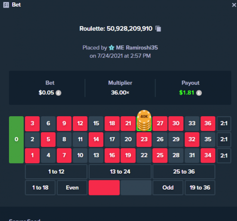Click the top row 2:1 column bet
237x221 pixels.
pos(224,123)
